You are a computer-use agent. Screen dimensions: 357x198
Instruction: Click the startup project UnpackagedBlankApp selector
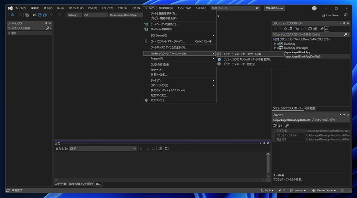click(126, 15)
